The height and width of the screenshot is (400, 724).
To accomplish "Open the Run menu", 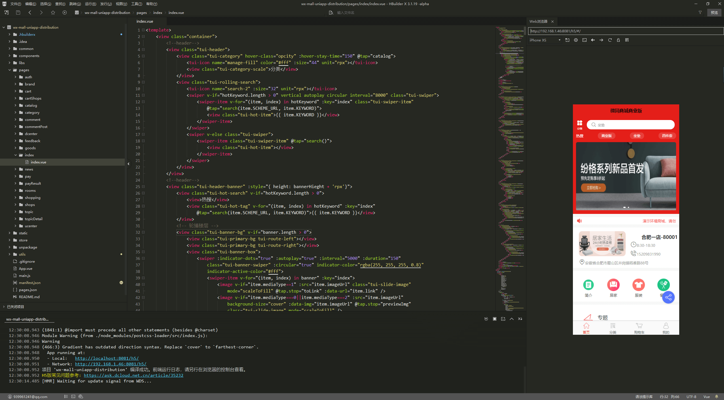I will [90, 4].
